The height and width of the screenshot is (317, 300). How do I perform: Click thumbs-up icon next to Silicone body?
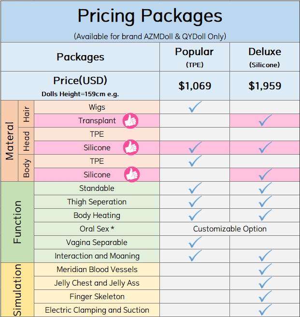(x=130, y=174)
